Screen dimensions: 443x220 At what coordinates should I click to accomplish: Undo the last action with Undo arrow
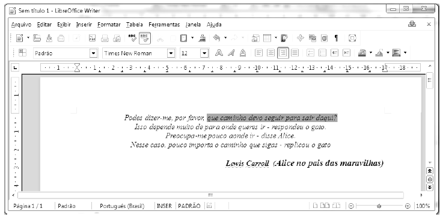click(217, 37)
